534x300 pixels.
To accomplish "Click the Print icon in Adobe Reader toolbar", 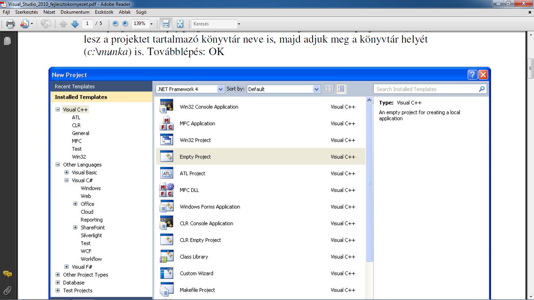I will [x=11, y=24].
